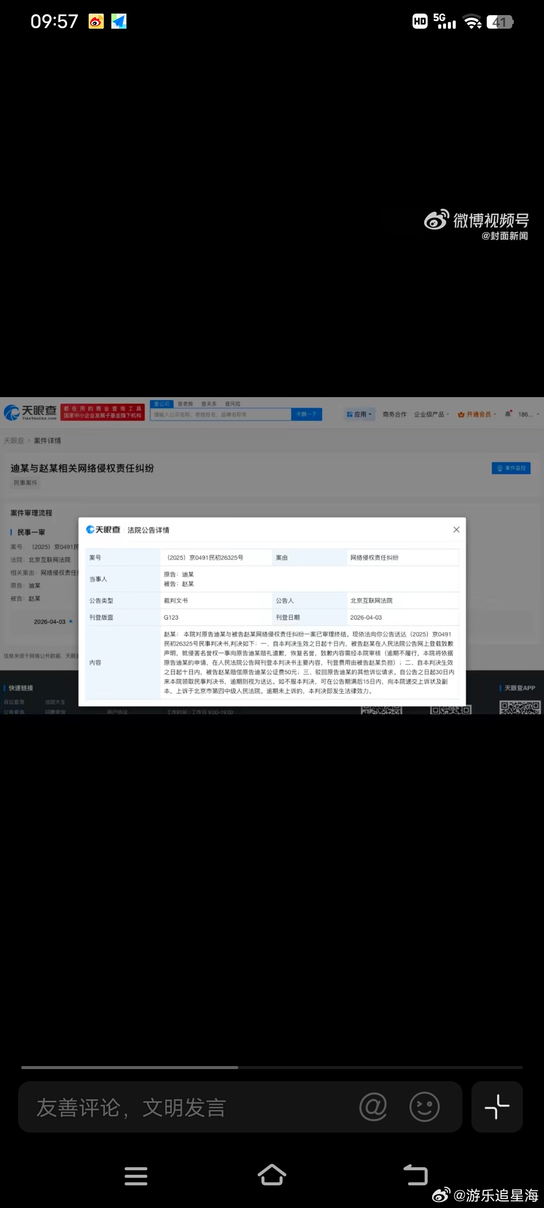Click the page title 迪某与赵某相关网络侵权责任纠纷
This screenshot has width=544, height=1208.
[82, 468]
